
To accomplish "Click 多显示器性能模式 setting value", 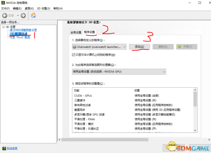I will (x=155, y=115).
